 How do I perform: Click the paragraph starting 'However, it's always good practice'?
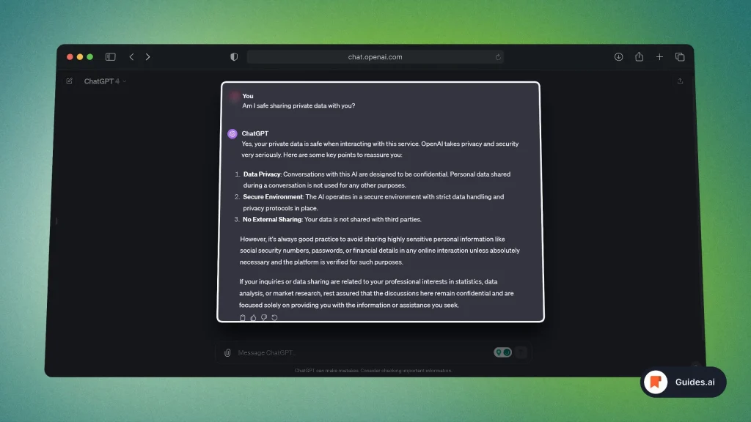(380, 251)
